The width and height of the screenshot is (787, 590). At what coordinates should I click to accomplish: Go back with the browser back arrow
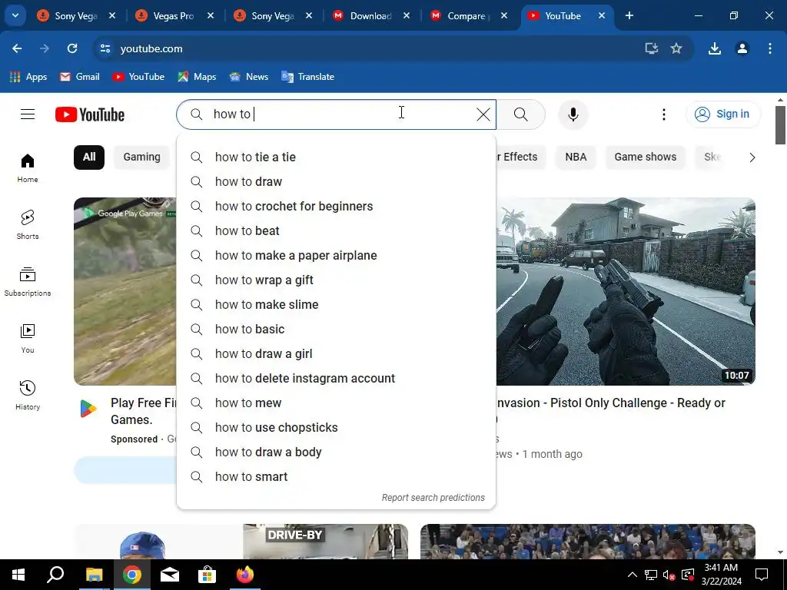tap(17, 48)
